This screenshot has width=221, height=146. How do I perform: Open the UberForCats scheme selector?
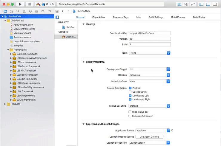[38, 4]
